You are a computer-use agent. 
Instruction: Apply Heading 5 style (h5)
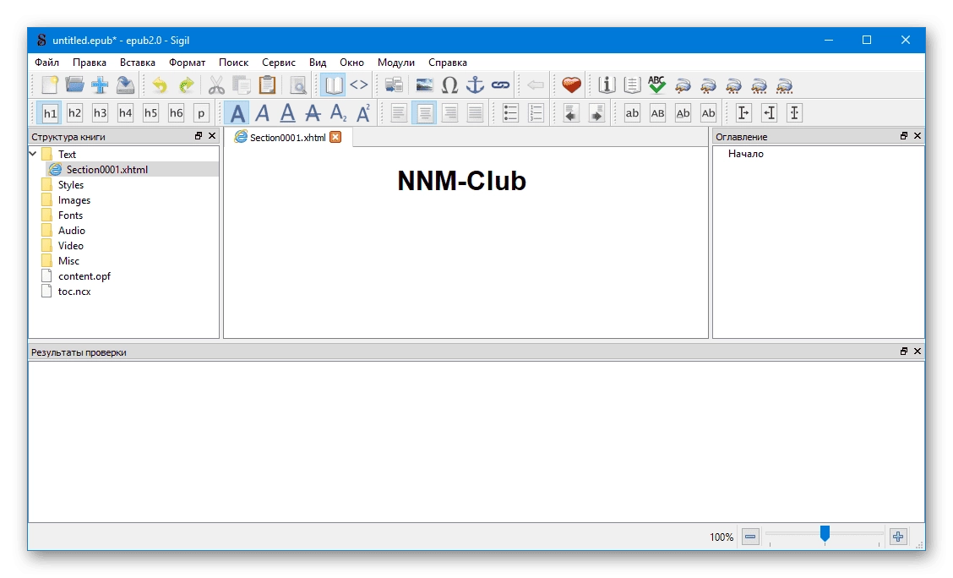[150, 113]
